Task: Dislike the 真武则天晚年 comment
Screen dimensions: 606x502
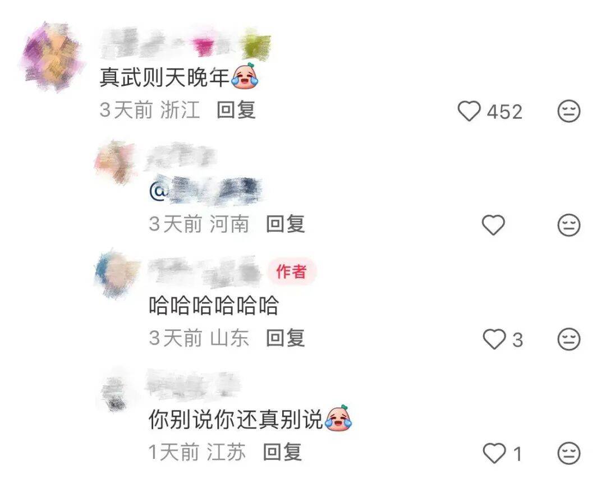Action: pos(569,111)
